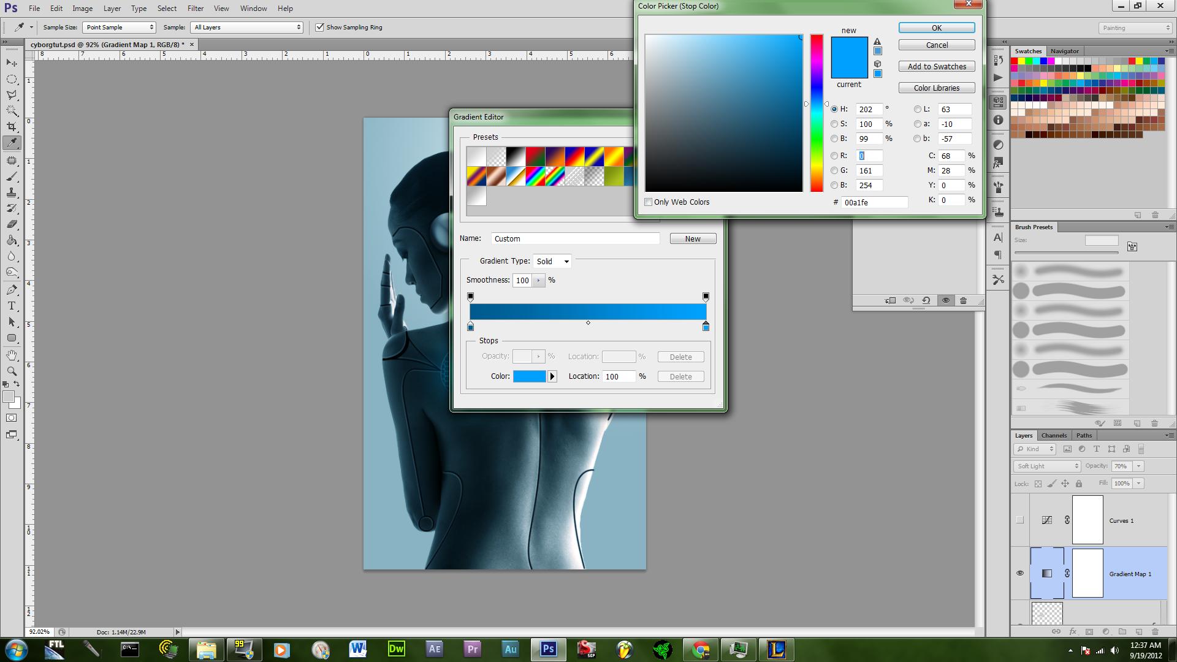Filter layers for type layers icon
Image resolution: width=1177 pixels, height=662 pixels.
(x=1097, y=449)
